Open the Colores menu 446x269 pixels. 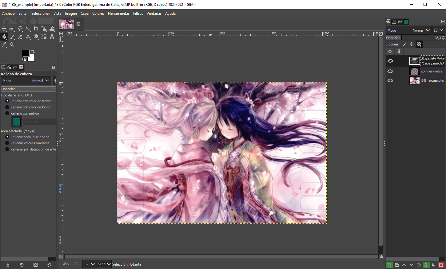pyautogui.click(x=98, y=14)
